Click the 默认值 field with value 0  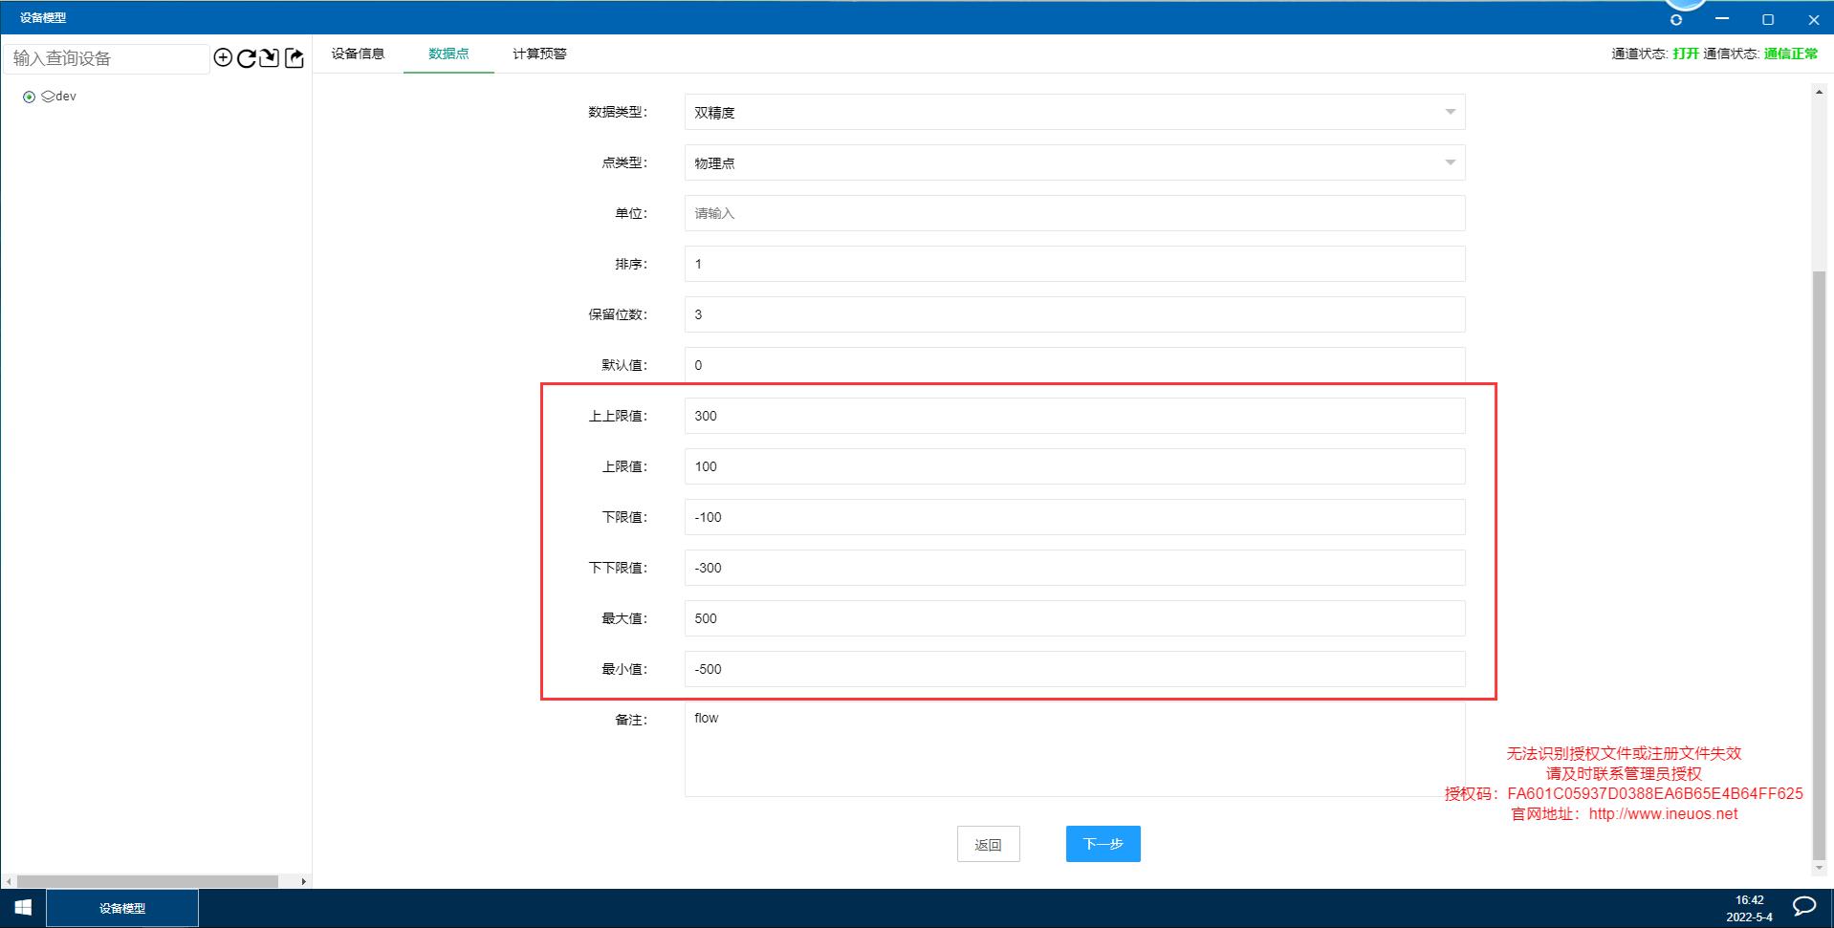1075,365
